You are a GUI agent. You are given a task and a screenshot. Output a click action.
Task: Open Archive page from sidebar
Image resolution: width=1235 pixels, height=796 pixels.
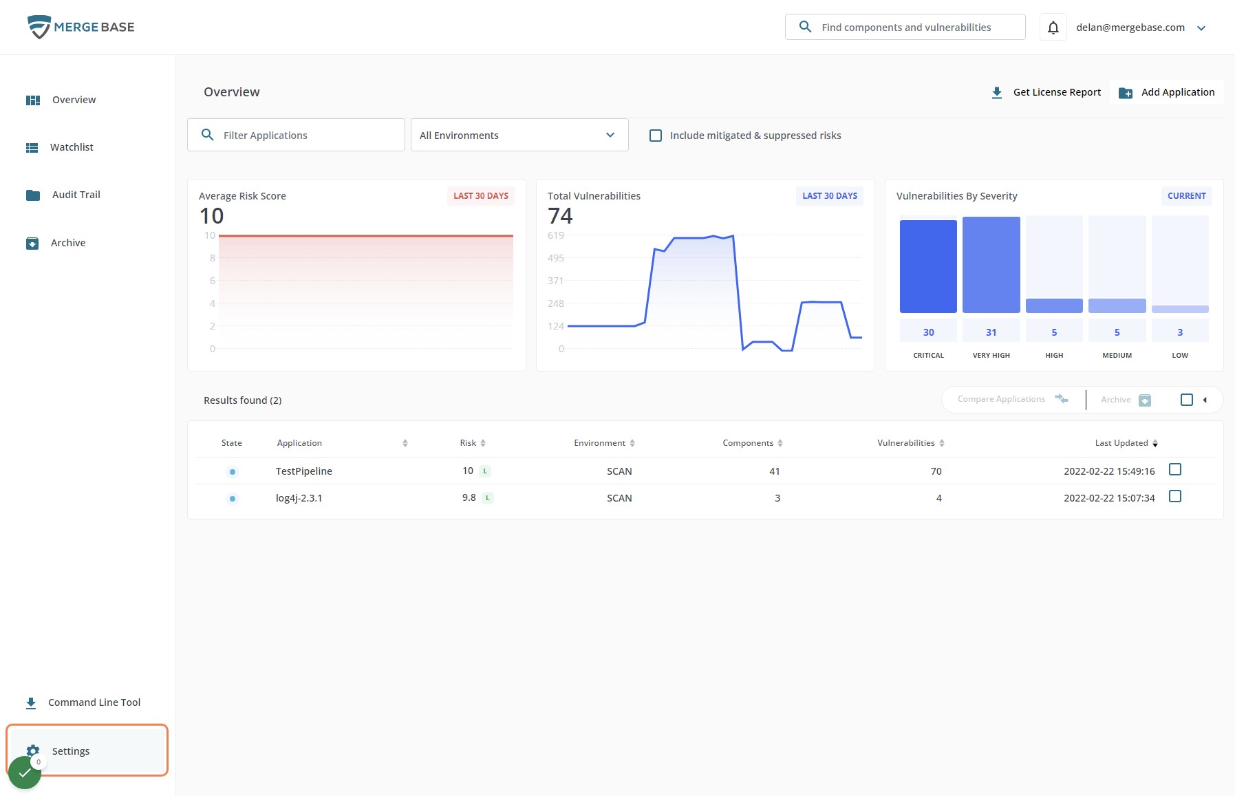[x=68, y=243]
